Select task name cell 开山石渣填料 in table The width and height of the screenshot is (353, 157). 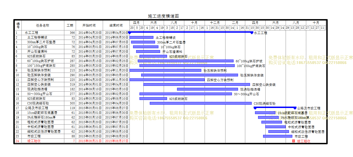click(43, 52)
